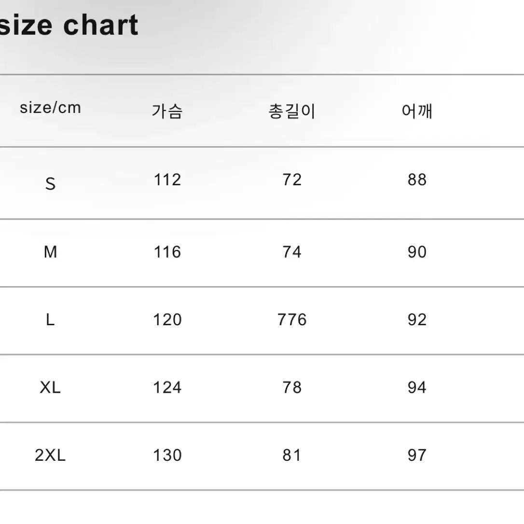Select the XL size row label
524x524 pixels.
[51, 387]
